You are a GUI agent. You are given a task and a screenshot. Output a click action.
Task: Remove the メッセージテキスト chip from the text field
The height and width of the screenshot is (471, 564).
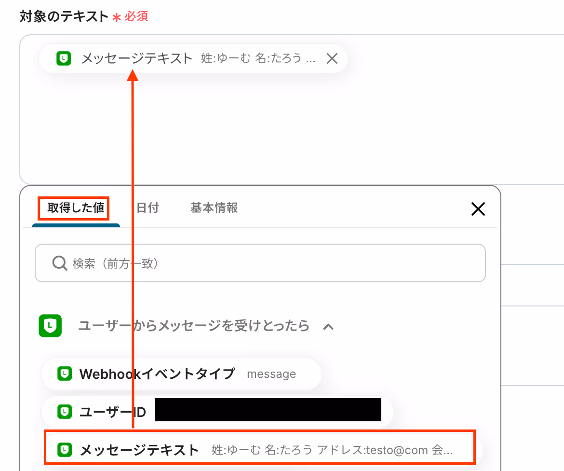pos(332,58)
